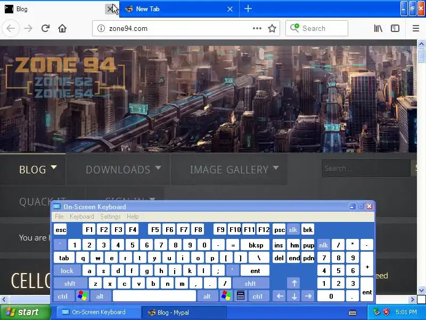Go to the browser home page icon
Image resolution: width=426 pixels, height=320 pixels.
point(62,28)
